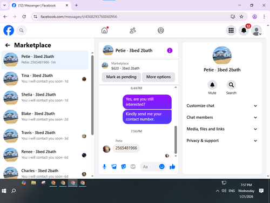Open the Facebook home logo
Image resolution: width=270 pixels, height=203 pixels.
9,30
